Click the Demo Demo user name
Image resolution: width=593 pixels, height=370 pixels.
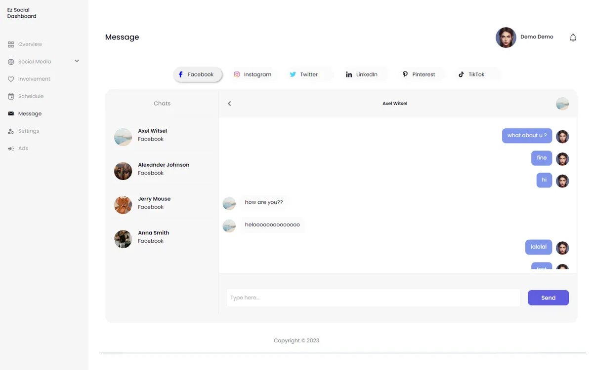(x=537, y=37)
